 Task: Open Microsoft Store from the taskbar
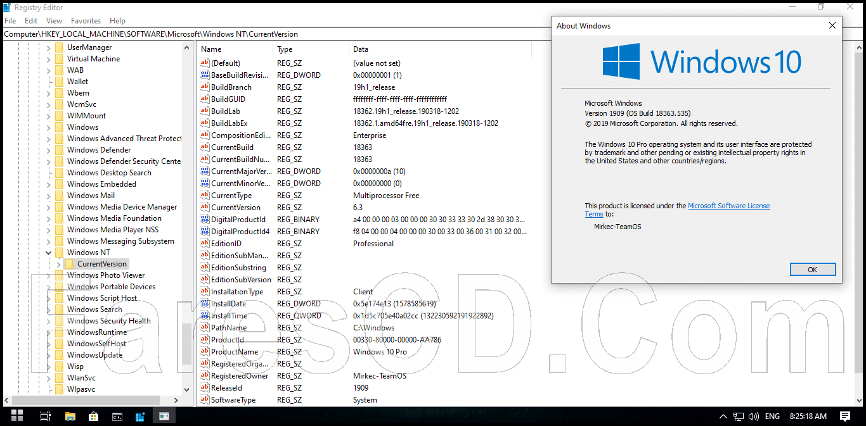93,416
